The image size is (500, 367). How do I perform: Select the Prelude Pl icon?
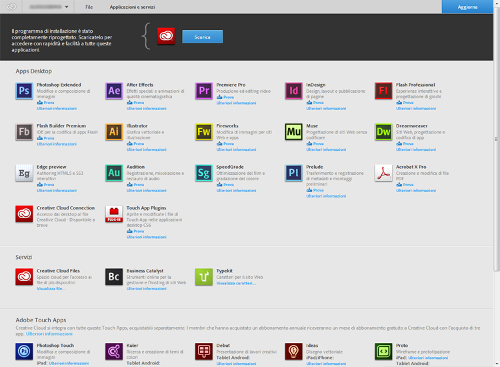(x=294, y=173)
